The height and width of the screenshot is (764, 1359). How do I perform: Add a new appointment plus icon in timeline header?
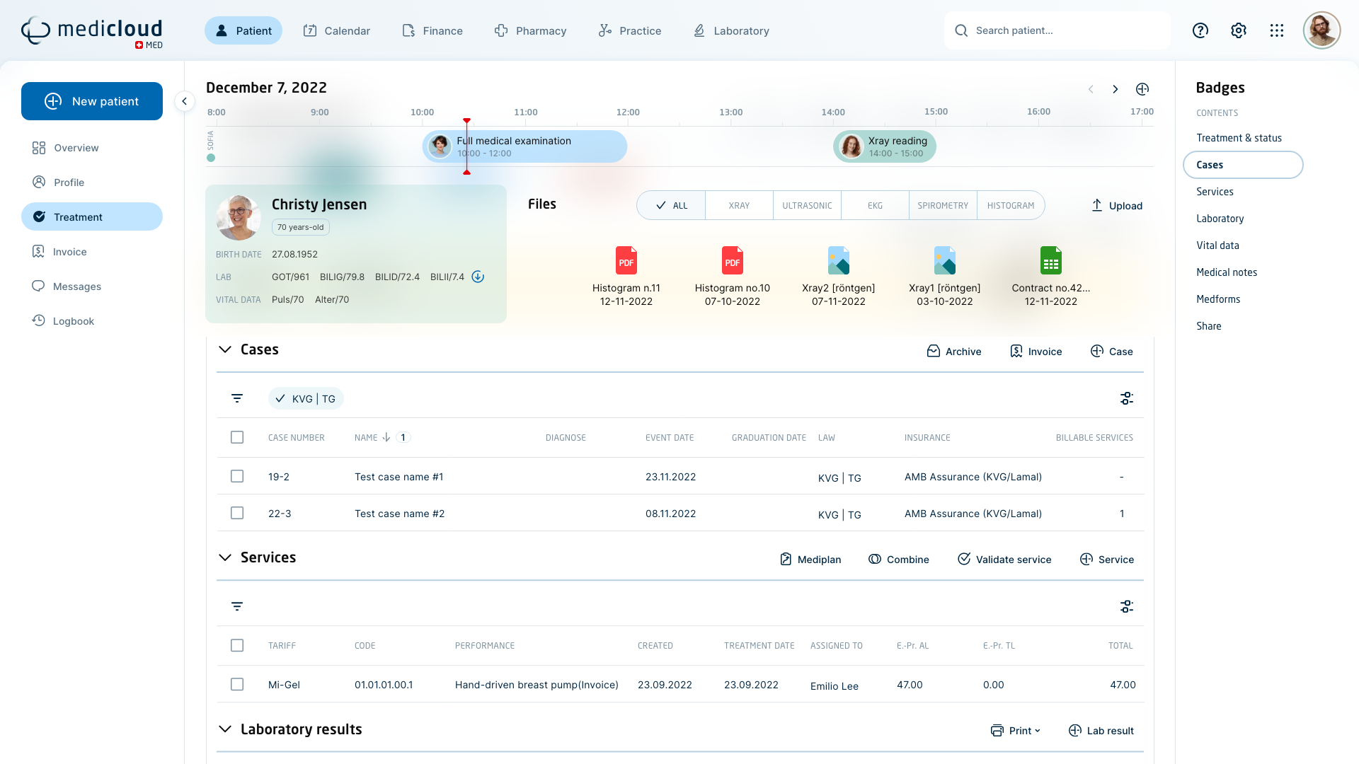click(x=1142, y=89)
